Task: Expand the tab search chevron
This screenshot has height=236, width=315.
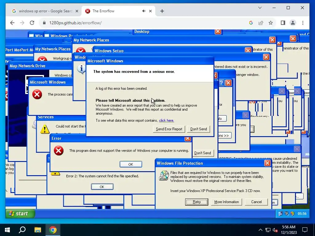Action: [x=260, y=8]
